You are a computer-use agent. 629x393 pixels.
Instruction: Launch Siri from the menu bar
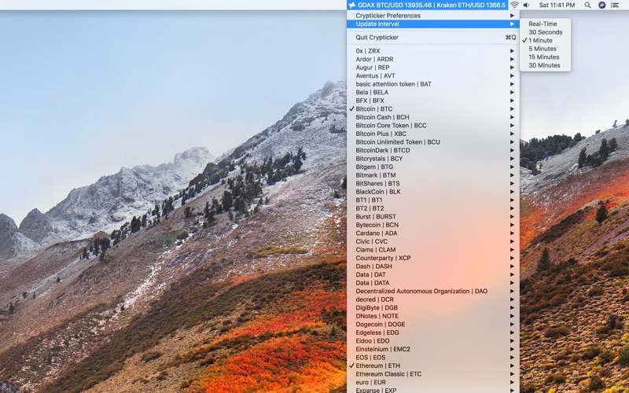pyautogui.click(x=601, y=5)
